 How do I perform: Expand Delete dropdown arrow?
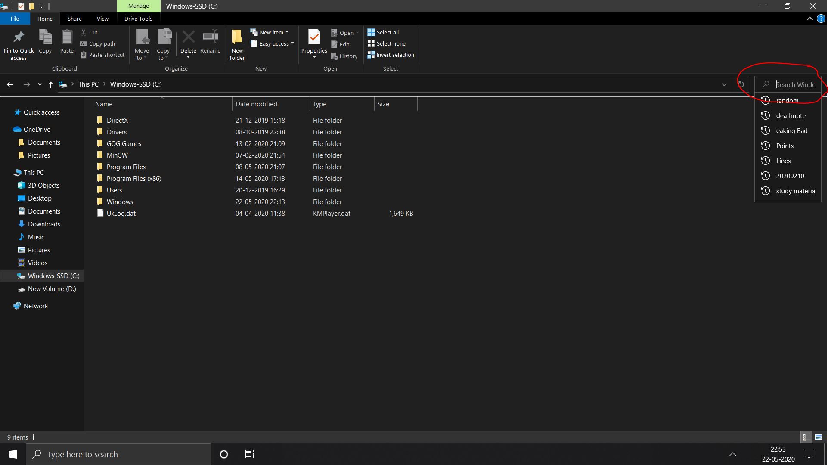click(188, 57)
